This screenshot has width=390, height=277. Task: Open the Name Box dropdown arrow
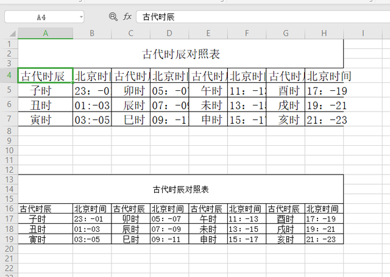coord(81,17)
